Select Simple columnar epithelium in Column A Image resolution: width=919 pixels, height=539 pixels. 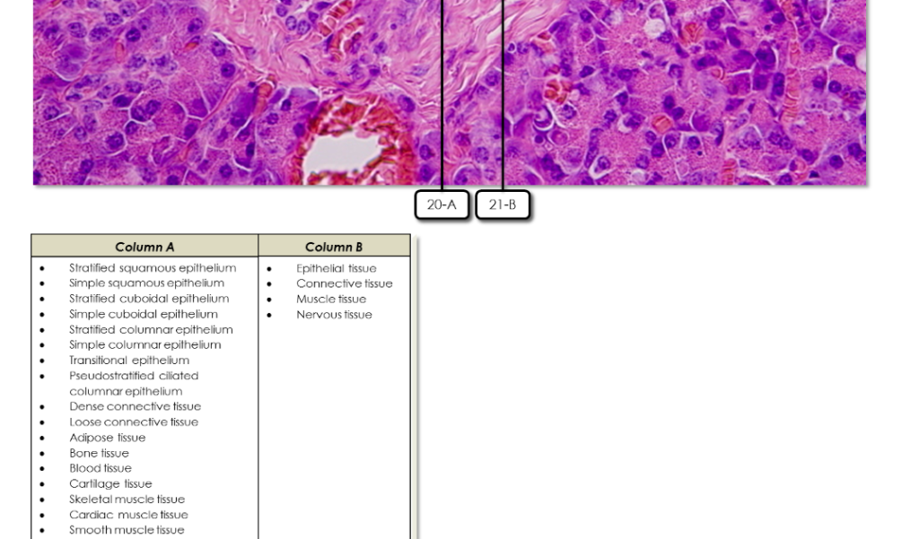[144, 344]
